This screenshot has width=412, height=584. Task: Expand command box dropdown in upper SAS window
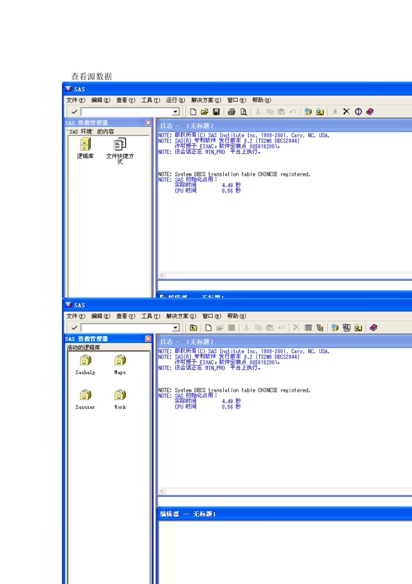click(x=176, y=112)
